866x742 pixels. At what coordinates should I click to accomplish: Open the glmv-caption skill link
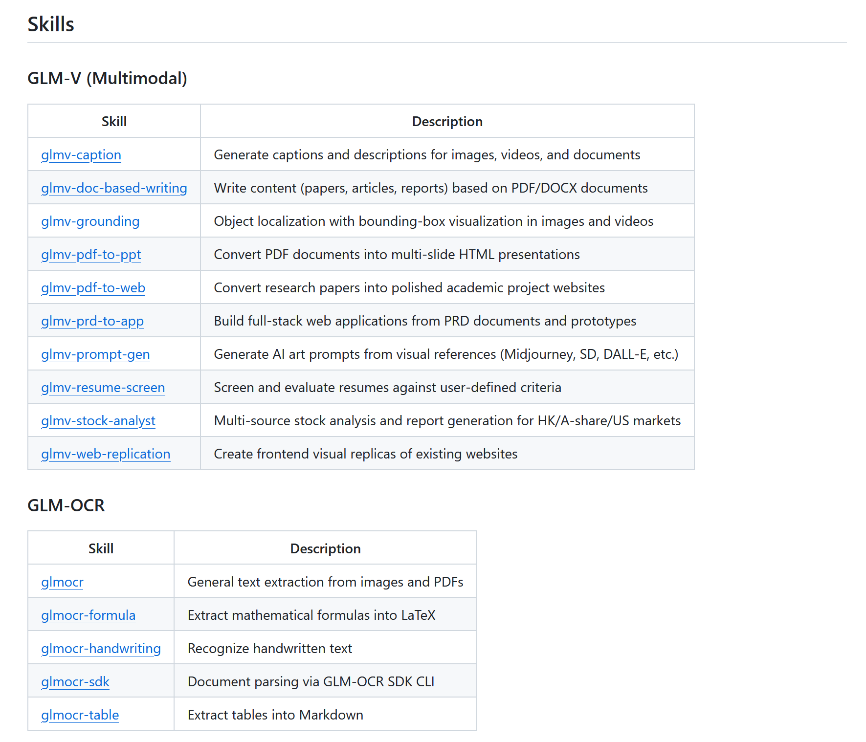81,155
